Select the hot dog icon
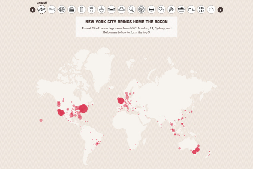The width and height of the screenshot is (253, 169). click(112, 10)
